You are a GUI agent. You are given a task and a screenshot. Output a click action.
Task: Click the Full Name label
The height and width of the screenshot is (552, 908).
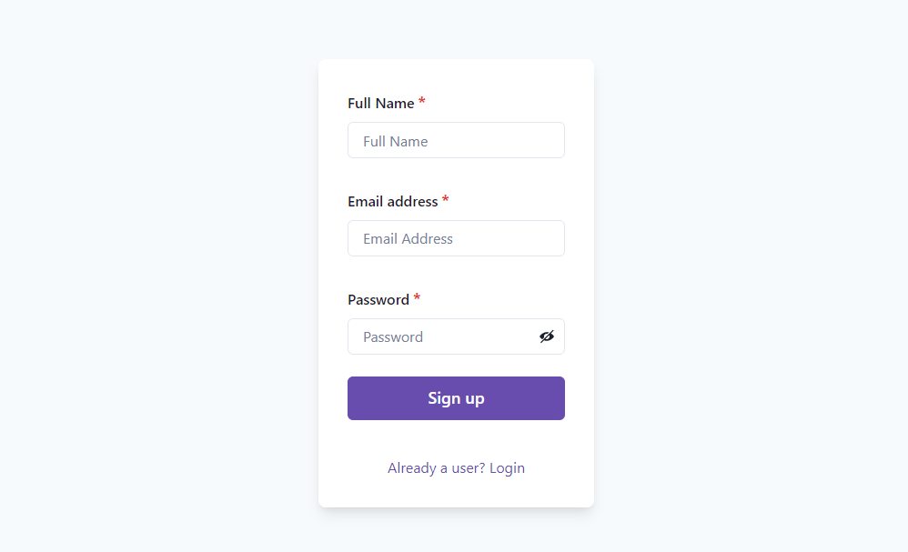382,103
